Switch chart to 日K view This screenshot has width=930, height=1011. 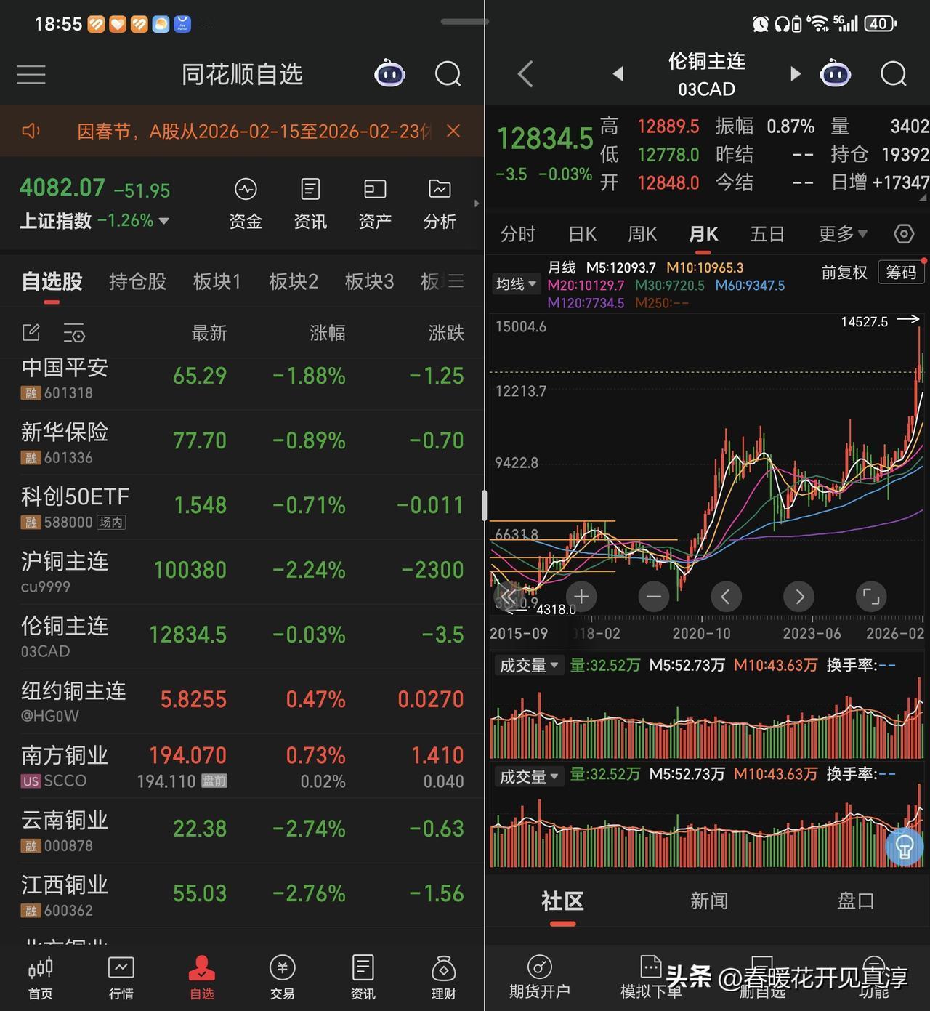tap(582, 234)
